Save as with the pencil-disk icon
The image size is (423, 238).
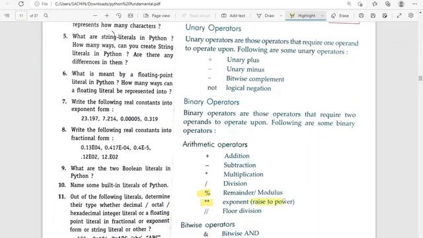click(385, 16)
